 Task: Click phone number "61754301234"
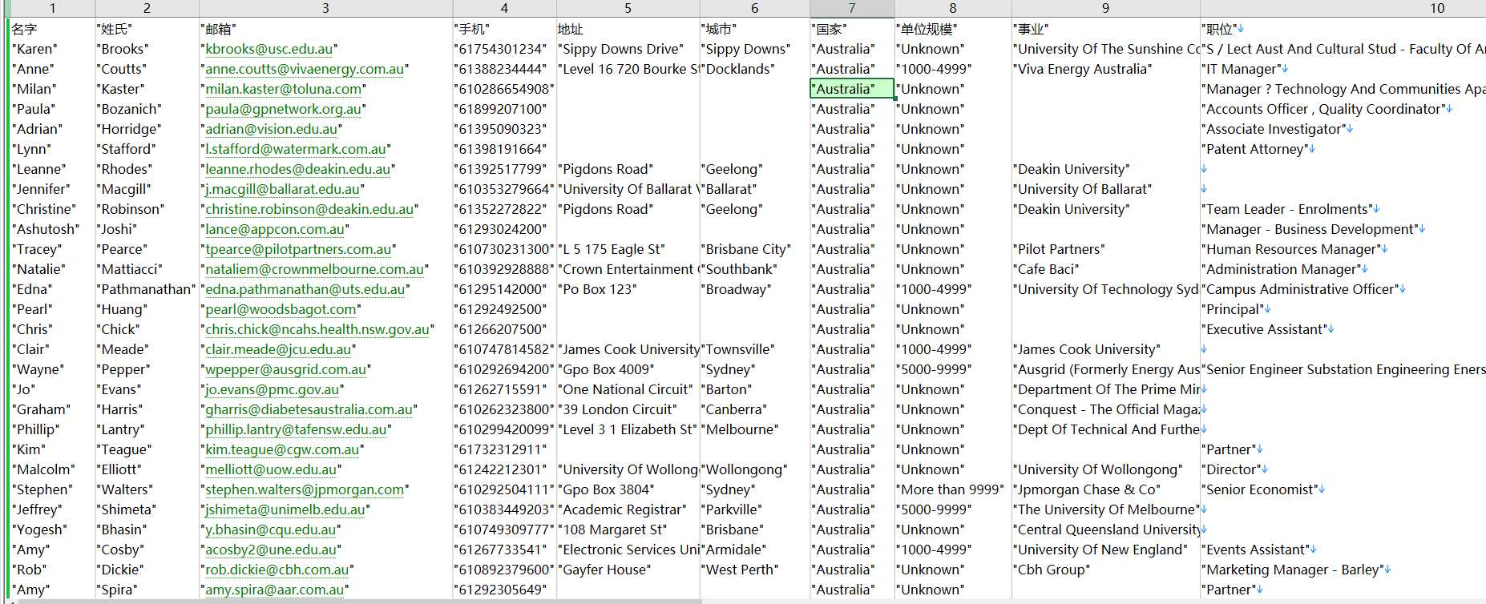click(504, 49)
